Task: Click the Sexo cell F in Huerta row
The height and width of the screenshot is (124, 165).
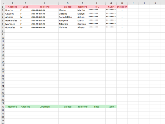Action: (x=26, y=10)
